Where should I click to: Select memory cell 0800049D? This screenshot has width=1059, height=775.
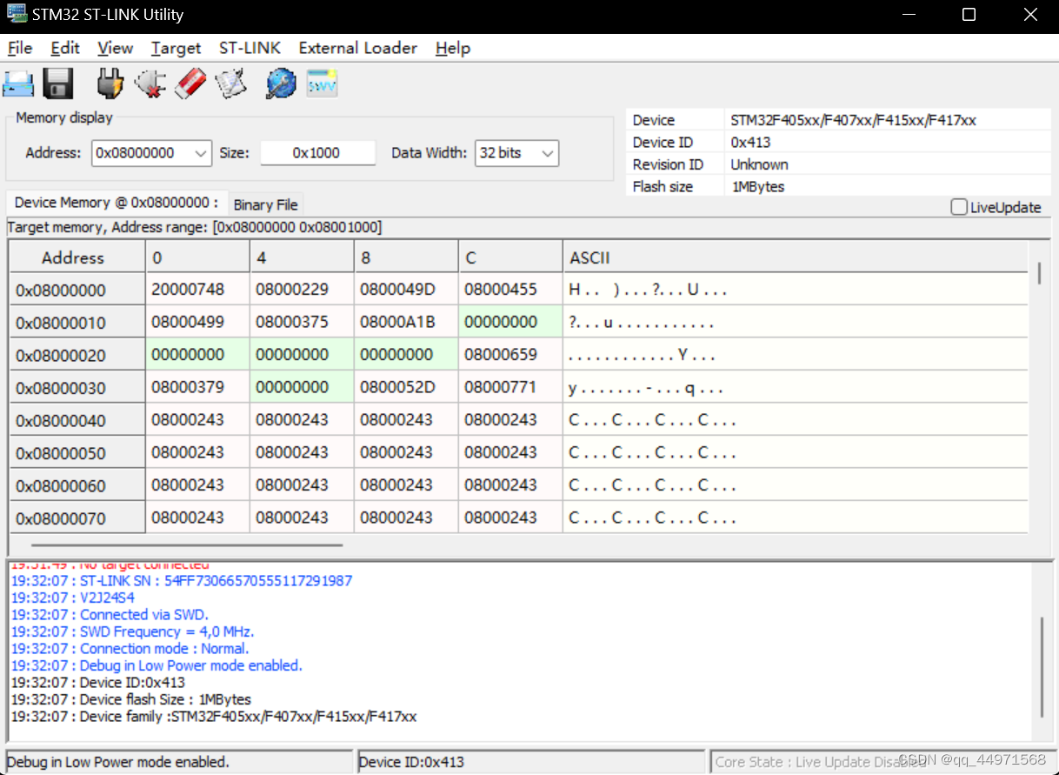pos(406,290)
